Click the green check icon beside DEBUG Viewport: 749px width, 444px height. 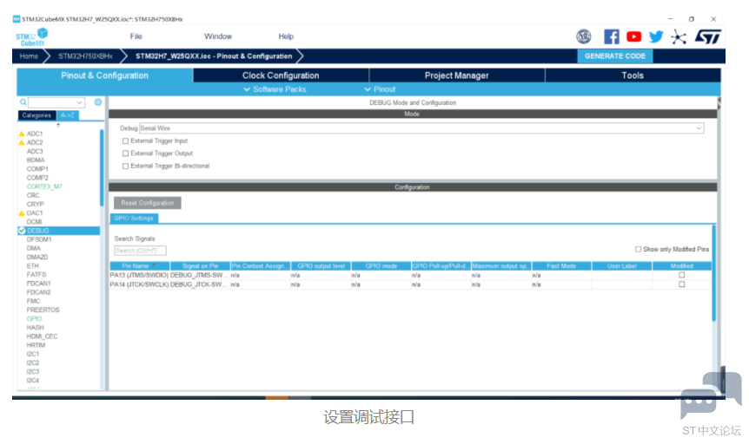[x=22, y=231]
